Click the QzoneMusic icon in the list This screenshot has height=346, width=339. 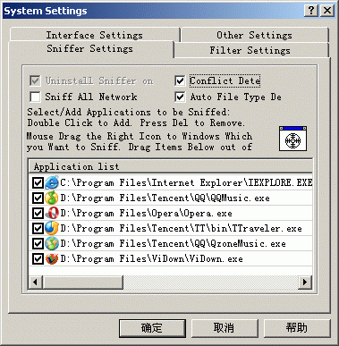click(52, 243)
